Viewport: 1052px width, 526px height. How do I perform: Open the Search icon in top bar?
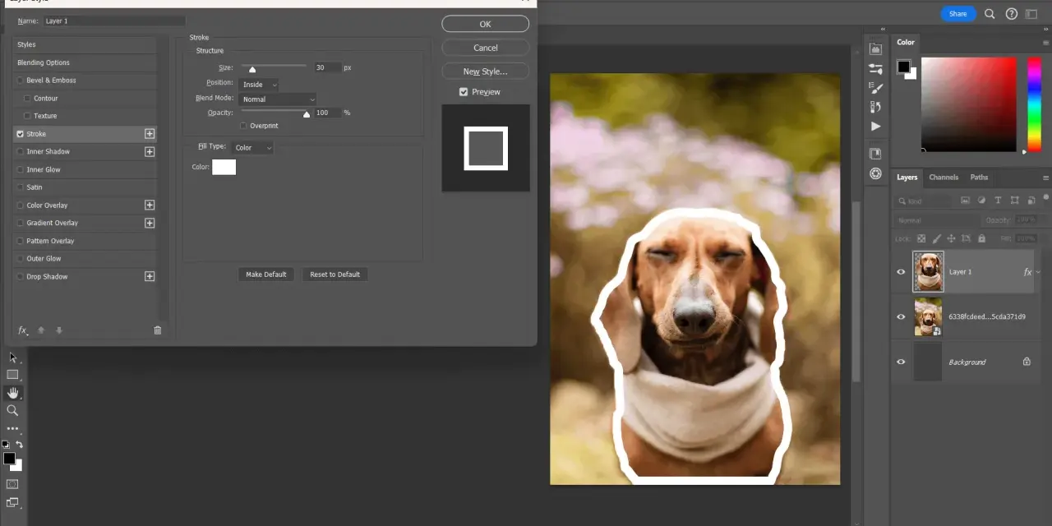click(990, 14)
